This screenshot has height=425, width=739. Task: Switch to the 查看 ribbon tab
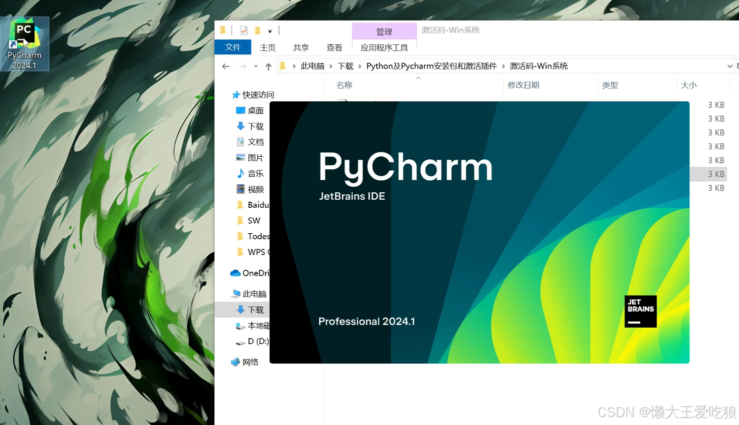click(334, 47)
